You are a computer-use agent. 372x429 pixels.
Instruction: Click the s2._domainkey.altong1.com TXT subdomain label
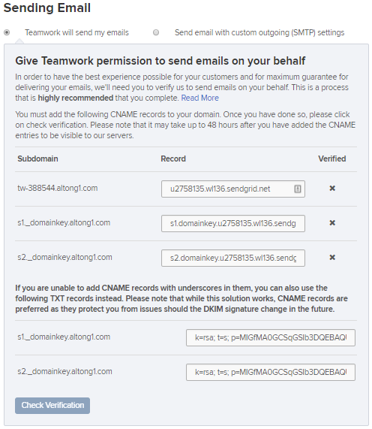[64, 372]
